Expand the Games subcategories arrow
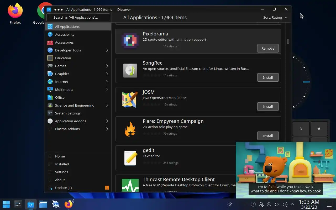 pos(107,66)
